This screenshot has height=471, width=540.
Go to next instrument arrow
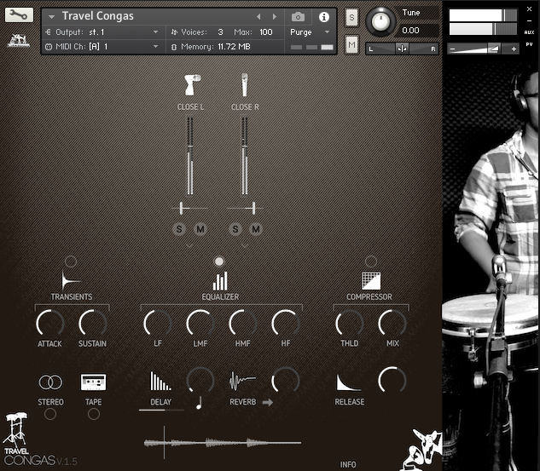tap(275, 16)
